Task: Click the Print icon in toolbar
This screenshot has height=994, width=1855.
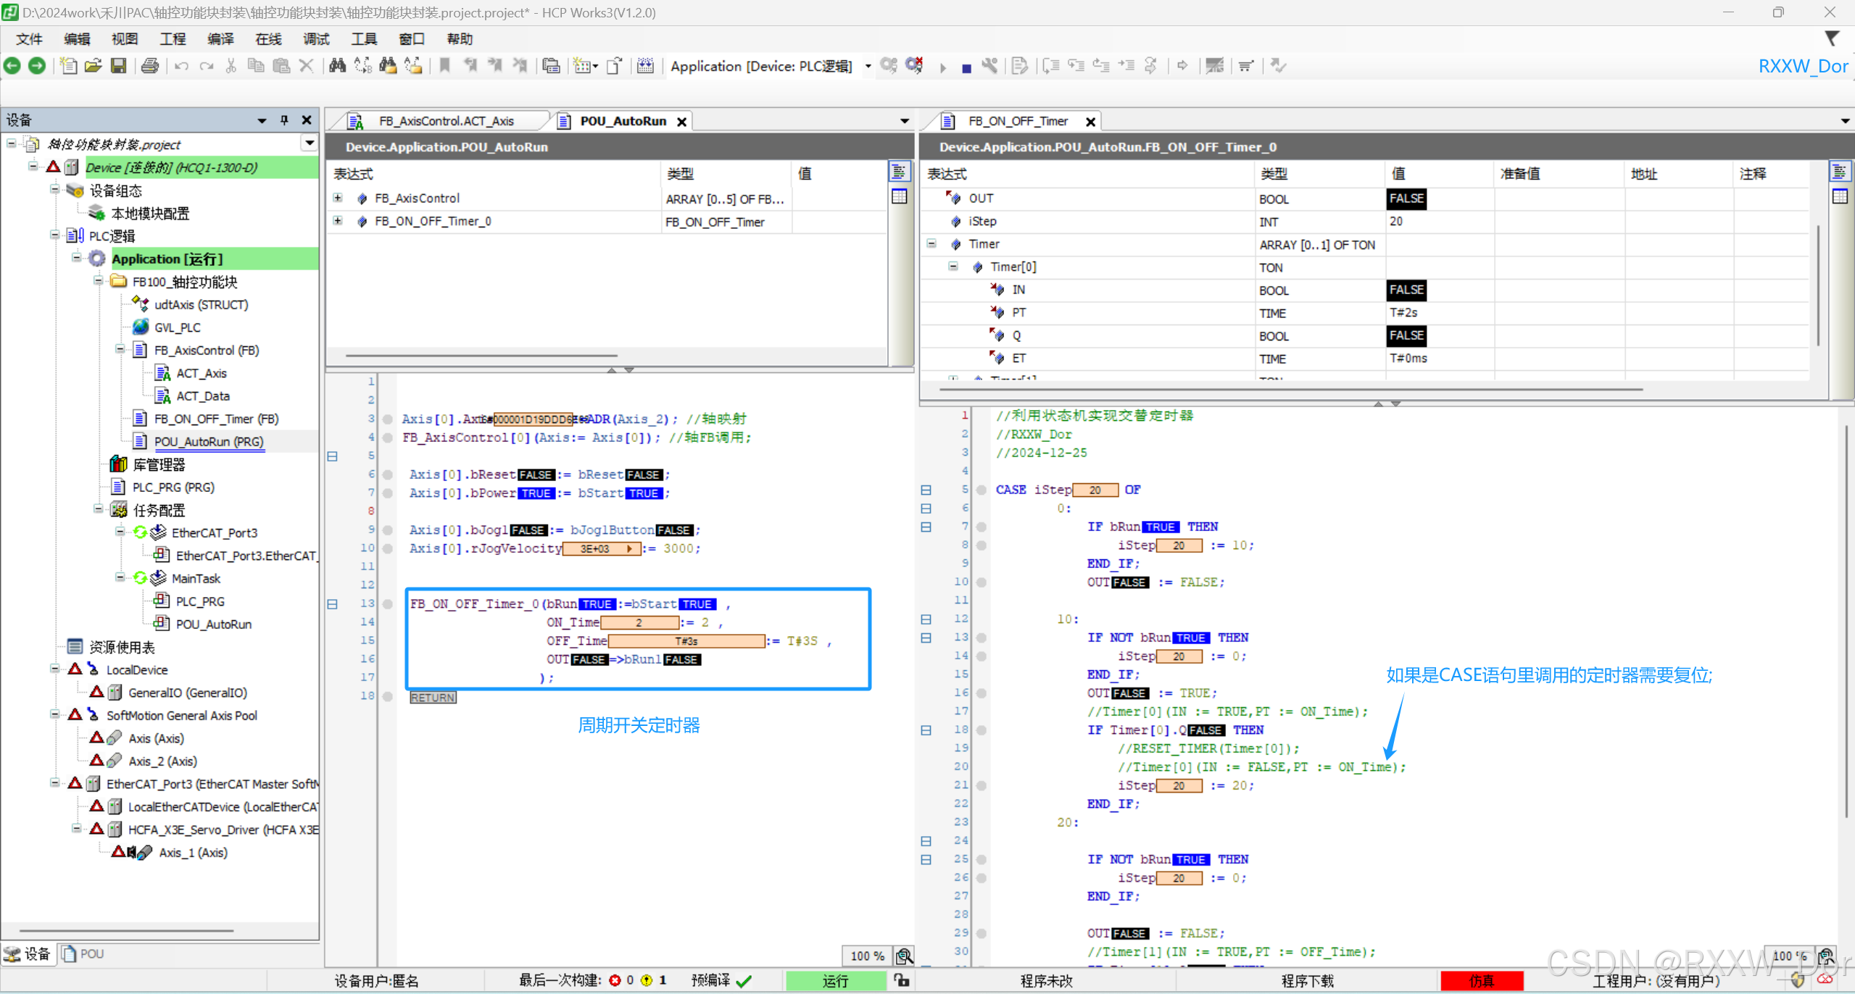Action: tap(150, 66)
